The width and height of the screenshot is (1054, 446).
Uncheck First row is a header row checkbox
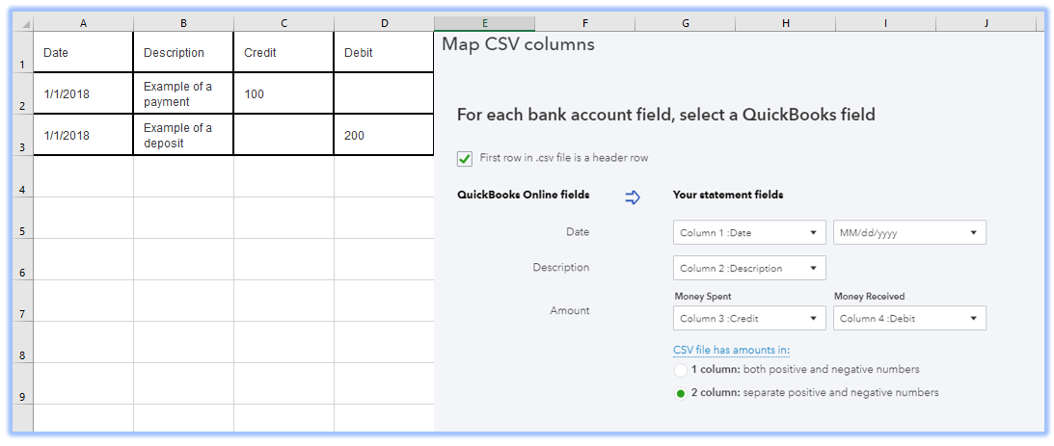(465, 159)
